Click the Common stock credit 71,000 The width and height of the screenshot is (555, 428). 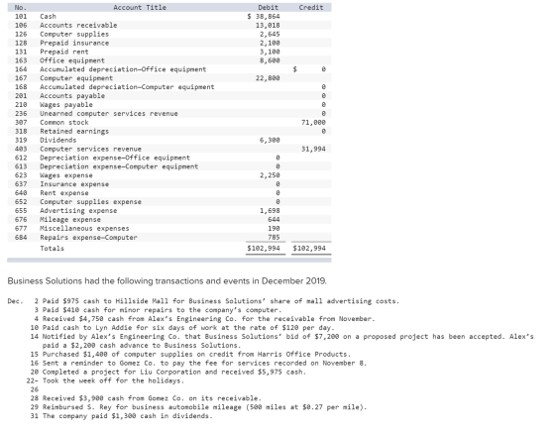tap(313, 123)
